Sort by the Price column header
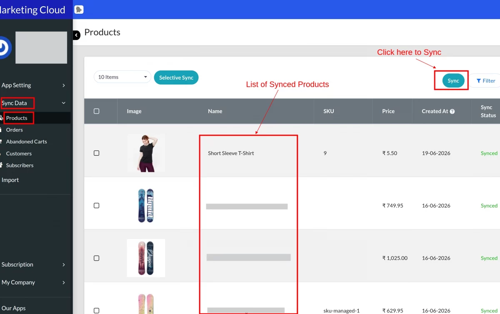 coord(388,111)
